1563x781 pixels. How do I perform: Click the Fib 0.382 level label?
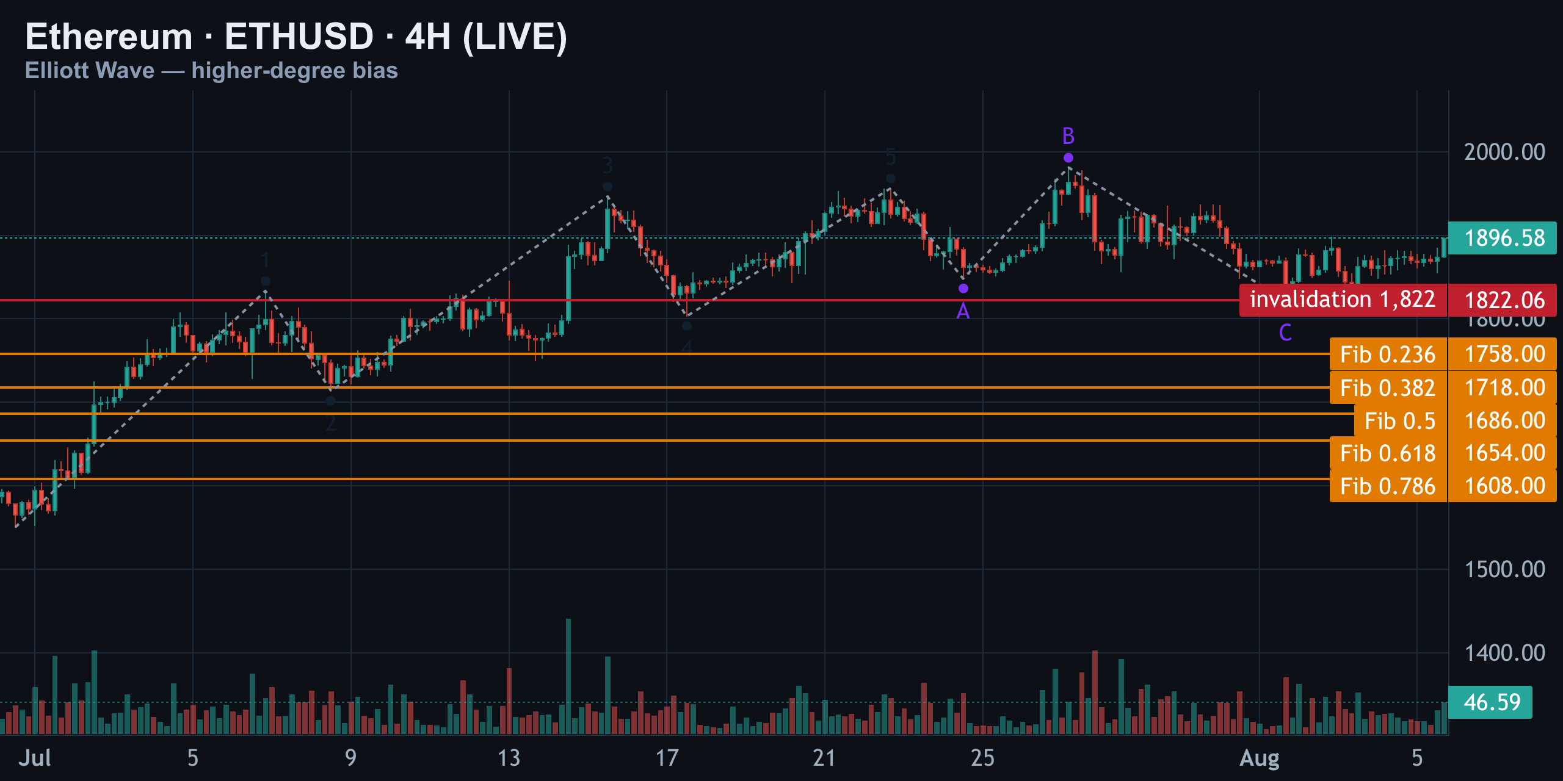[1388, 388]
